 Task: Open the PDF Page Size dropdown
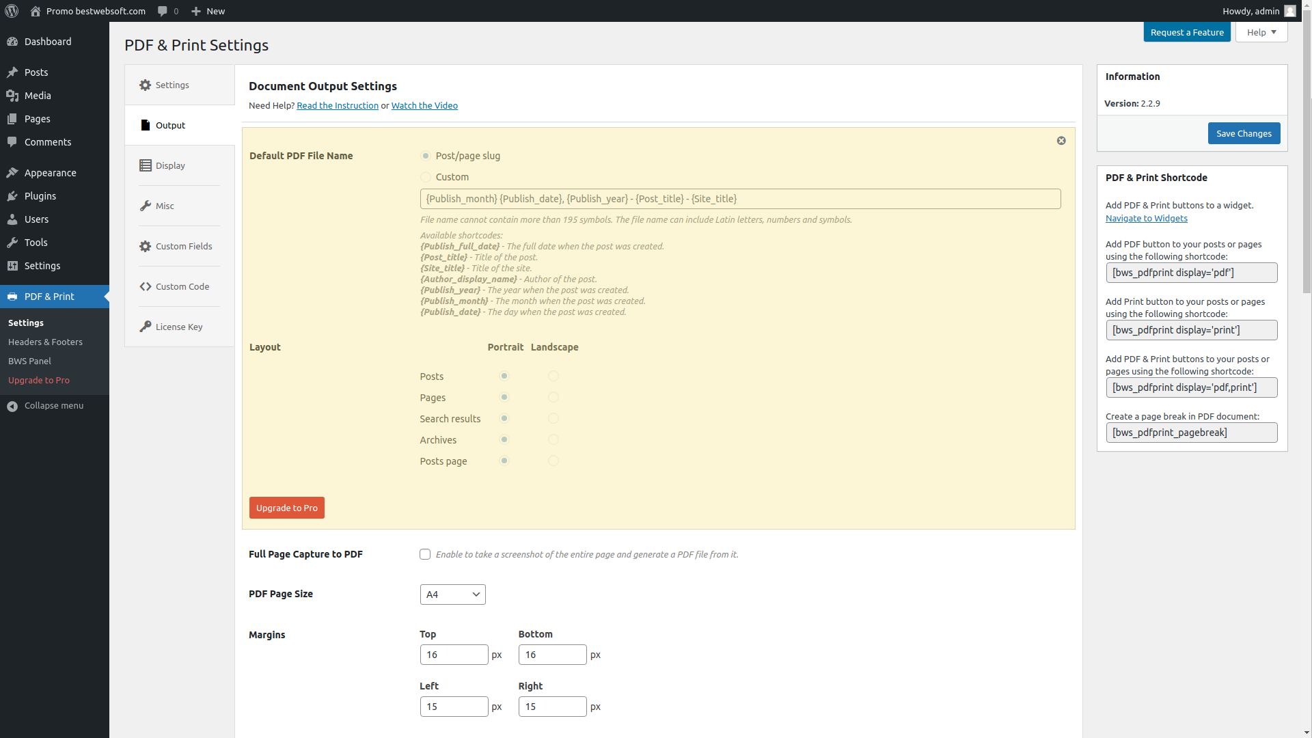coord(452,594)
